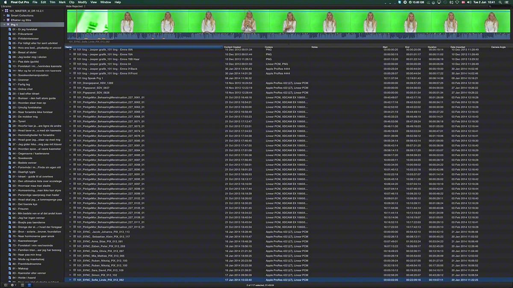Collapse the Prg 1 event disclosure triangle
Screen dimensions: 513x288
coord(4,25)
